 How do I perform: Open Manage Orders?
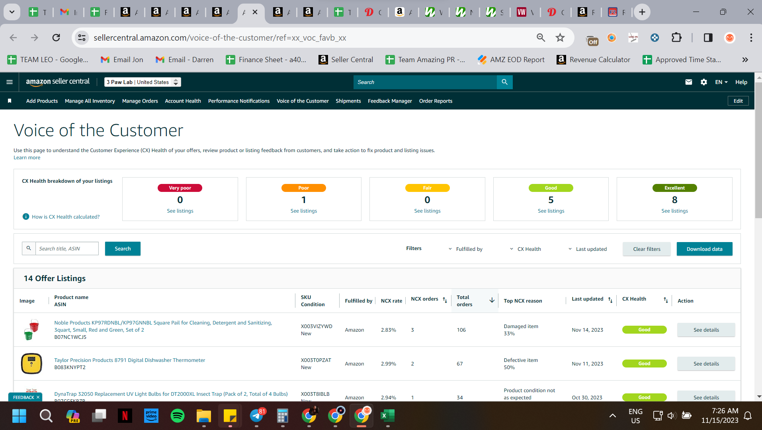140,101
